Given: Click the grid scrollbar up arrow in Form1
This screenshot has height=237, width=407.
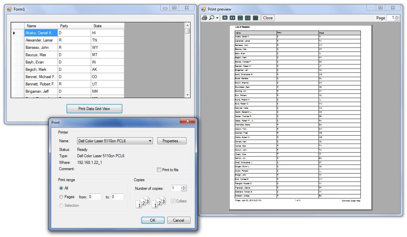Looking at the screenshot, I should click(187, 25).
